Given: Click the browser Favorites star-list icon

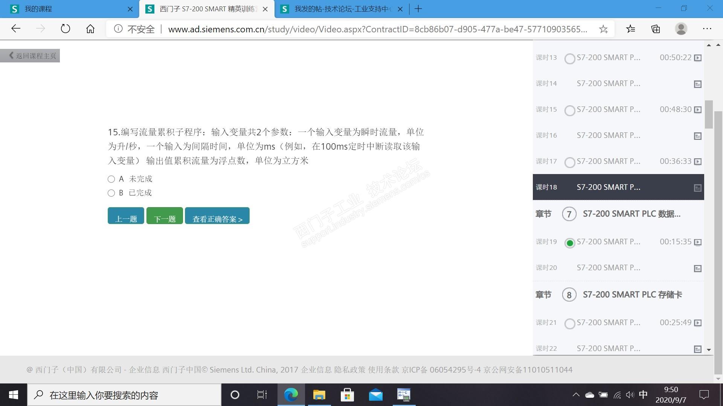Looking at the screenshot, I should [x=630, y=29].
